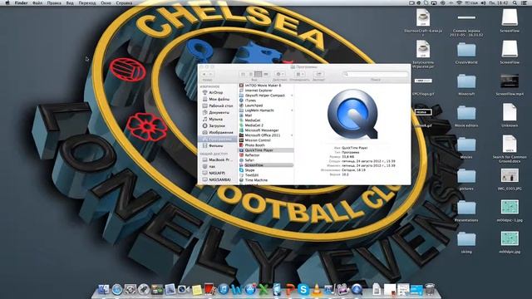Open QuickTime Player from the Dock
This screenshot has width=532, height=299.
357,290
